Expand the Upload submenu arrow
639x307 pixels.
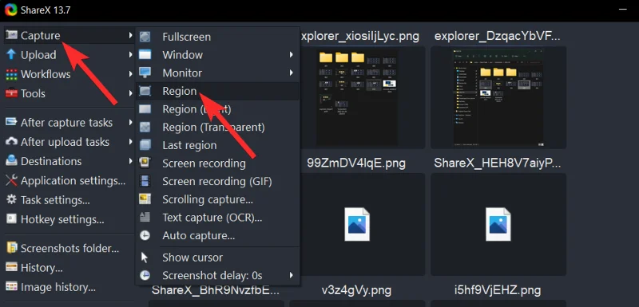(x=130, y=54)
